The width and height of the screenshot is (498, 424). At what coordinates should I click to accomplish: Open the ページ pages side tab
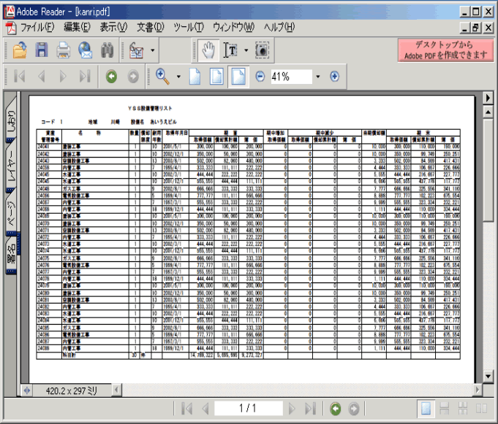[11, 214]
